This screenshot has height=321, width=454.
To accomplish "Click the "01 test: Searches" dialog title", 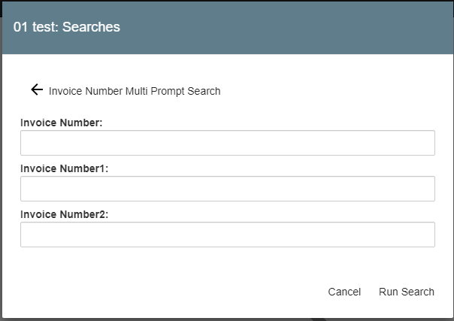I will (x=67, y=27).
